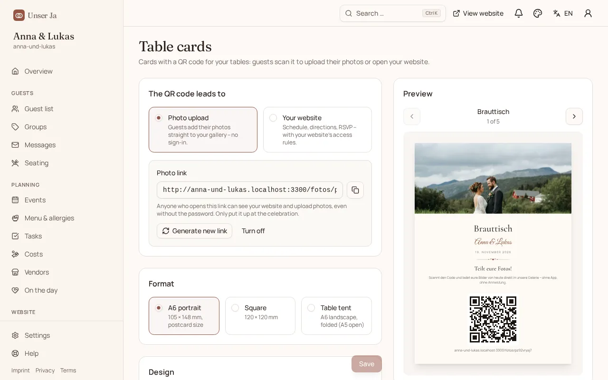This screenshot has height=380, width=608.
Task: Click Generate new link button
Action: pos(194,231)
